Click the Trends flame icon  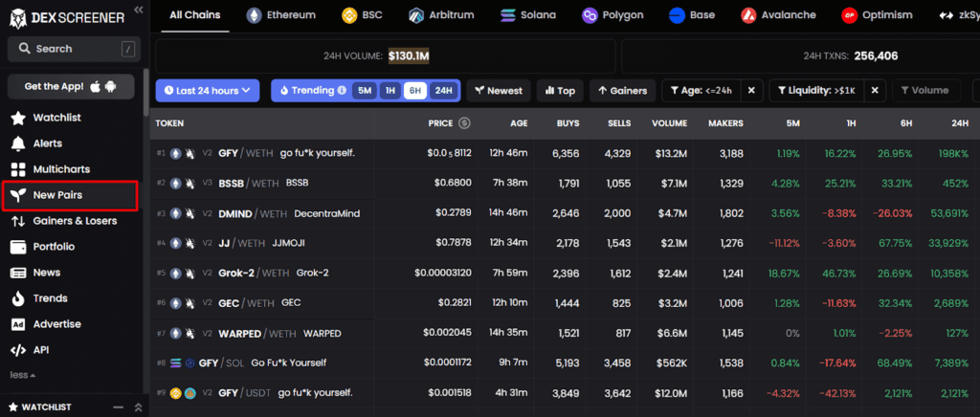(x=19, y=298)
